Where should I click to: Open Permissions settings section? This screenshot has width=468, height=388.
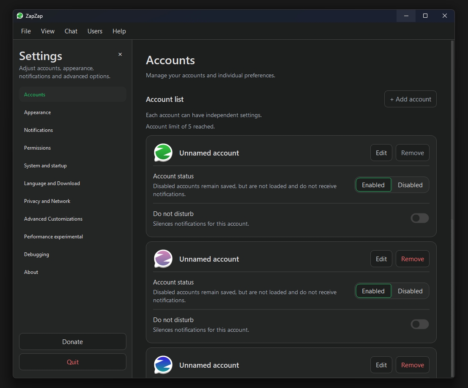tap(73, 148)
